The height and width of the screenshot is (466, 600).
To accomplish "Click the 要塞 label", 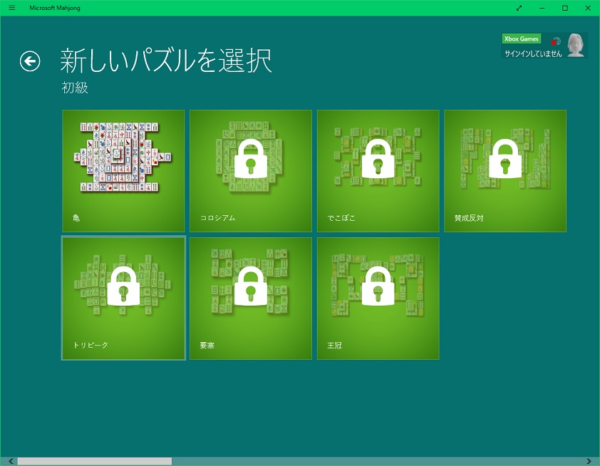I will (x=207, y=345).
